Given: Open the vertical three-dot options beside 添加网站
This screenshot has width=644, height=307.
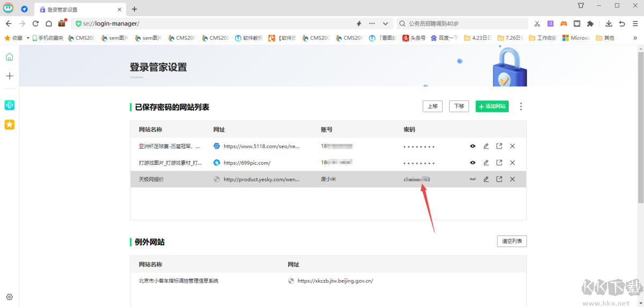Looking at the screenshot, I should point(521,106).
